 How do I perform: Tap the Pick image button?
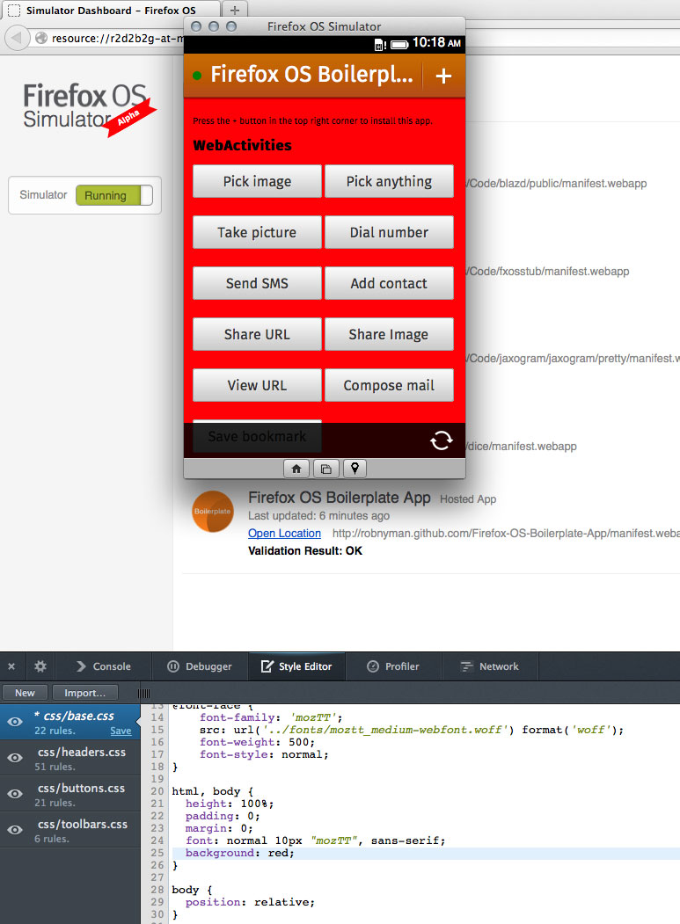click(x=257, y=181)
